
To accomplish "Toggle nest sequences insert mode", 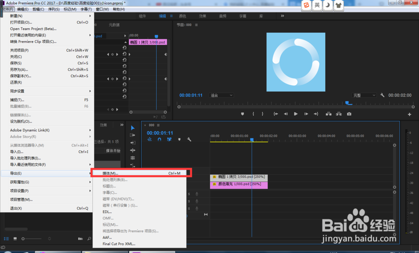I will [150, 139].
